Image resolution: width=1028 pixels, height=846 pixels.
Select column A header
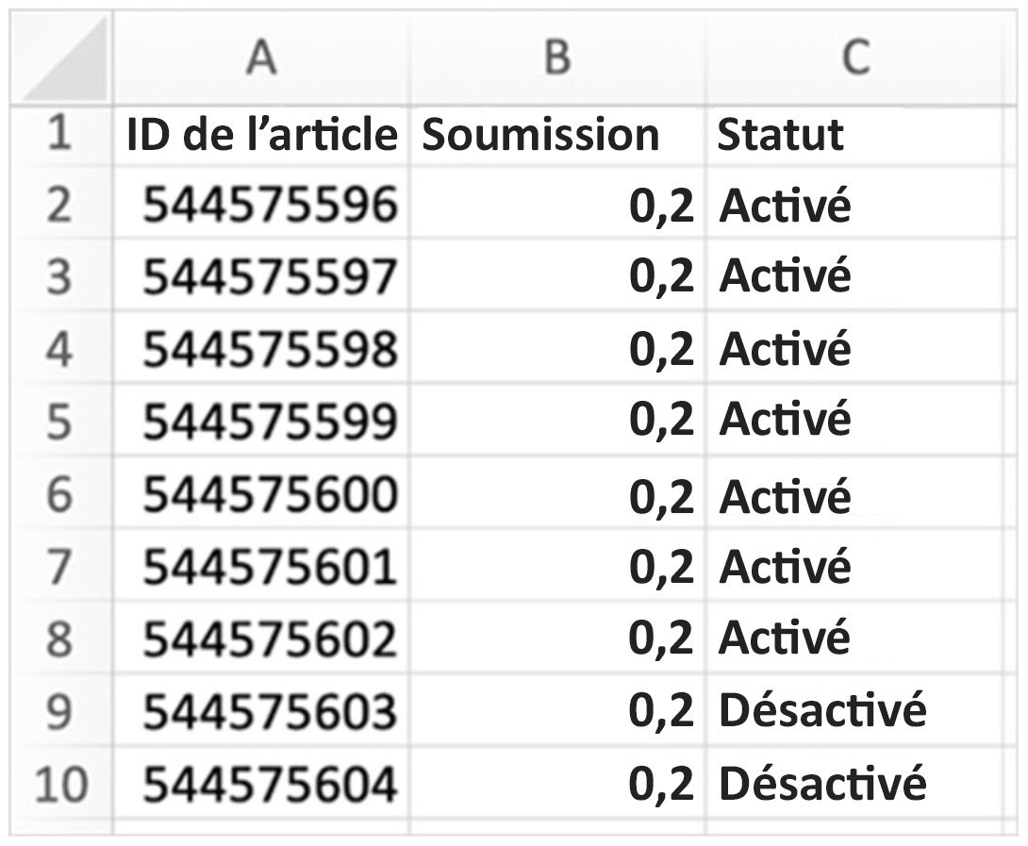261,58
